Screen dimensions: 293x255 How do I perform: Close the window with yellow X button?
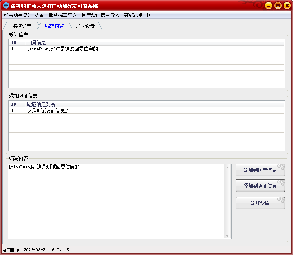(x=287, y=6)
